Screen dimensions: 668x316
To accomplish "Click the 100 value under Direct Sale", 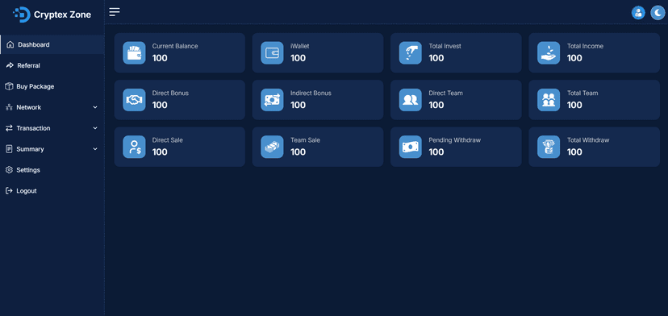I will [x=160, y=152].
